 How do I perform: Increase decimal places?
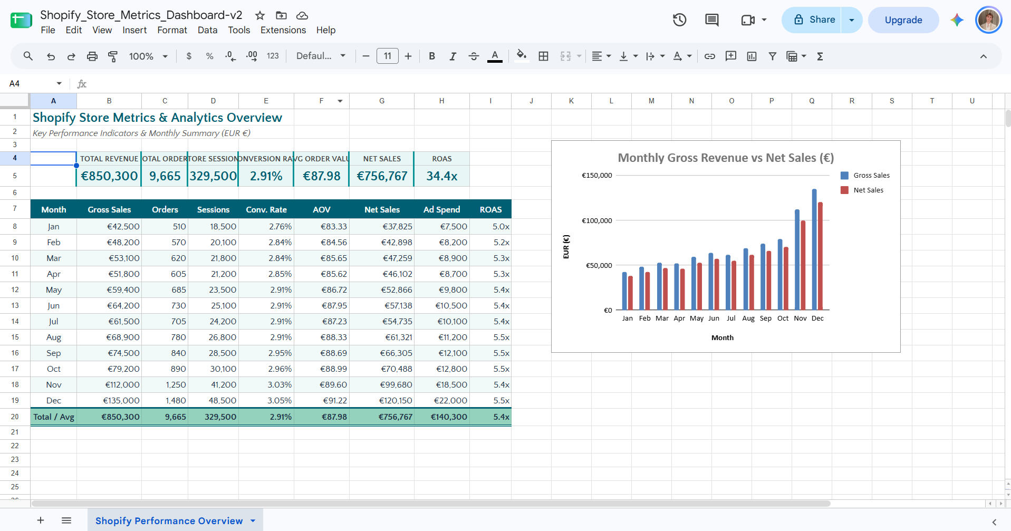click(x=252, y=56)
